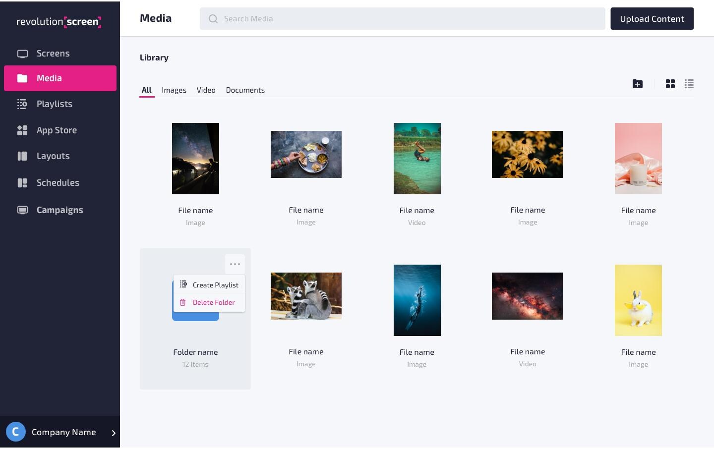The width and height of the screenshot is (714, 449).
Task: Switch to the Images tab
Action: 174,90
